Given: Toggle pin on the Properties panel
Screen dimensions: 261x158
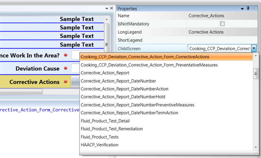Looking at the screenshot, I should point(248,9).
